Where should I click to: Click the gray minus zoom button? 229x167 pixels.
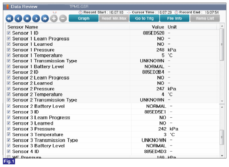(63, 19)
